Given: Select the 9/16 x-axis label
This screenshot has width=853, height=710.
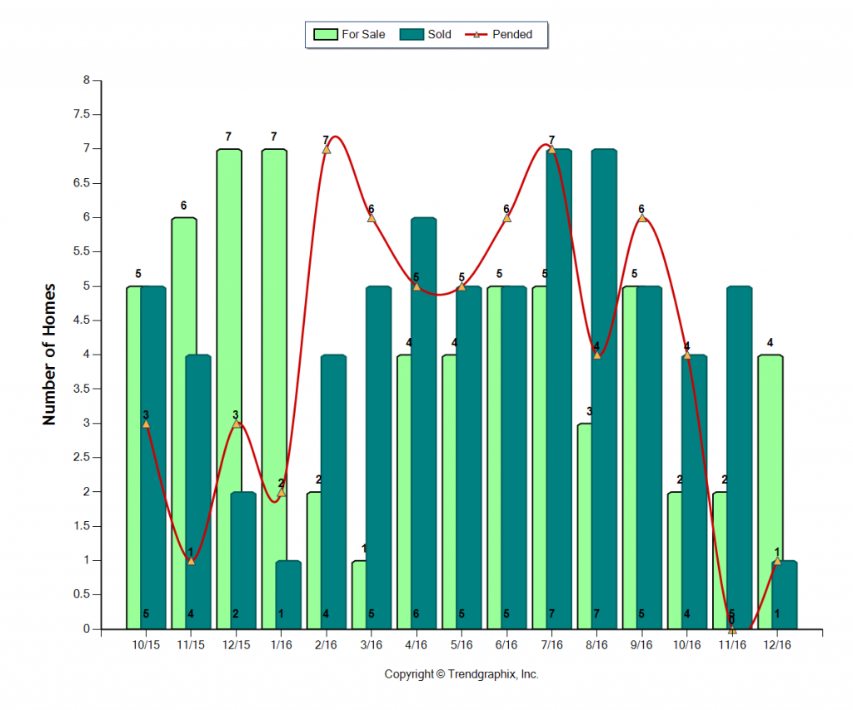Looking at the screenshot, I should coord(642,645).
